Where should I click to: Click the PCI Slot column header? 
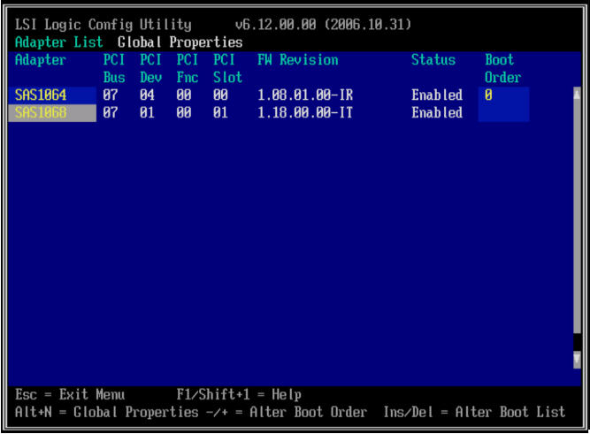(x=227, y=69)
